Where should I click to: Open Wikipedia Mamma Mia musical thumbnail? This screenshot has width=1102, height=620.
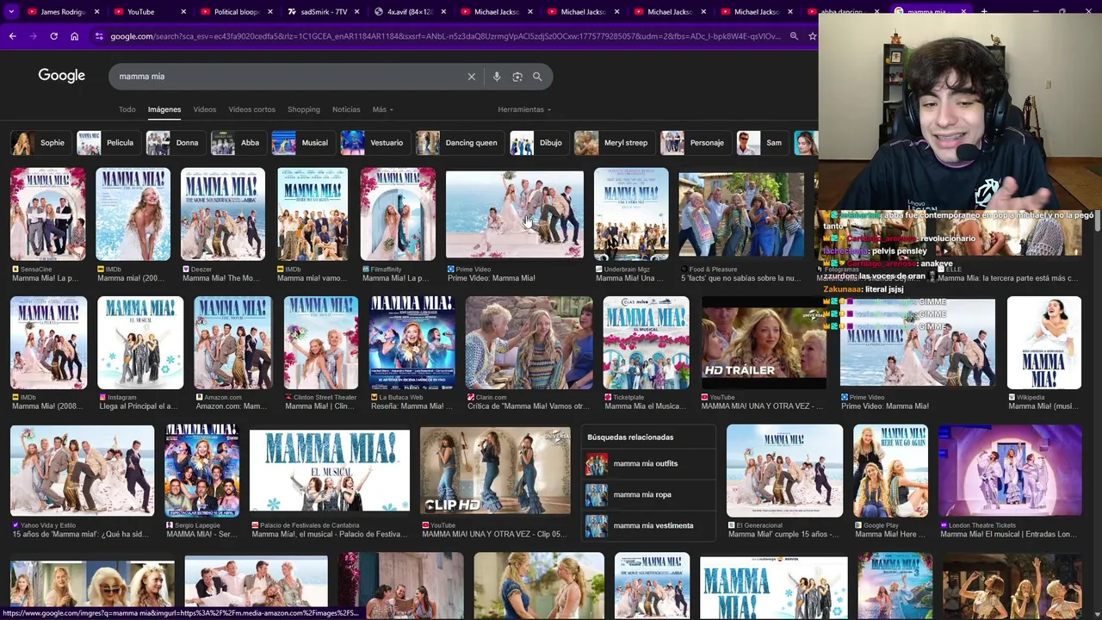click(1044, 343)
